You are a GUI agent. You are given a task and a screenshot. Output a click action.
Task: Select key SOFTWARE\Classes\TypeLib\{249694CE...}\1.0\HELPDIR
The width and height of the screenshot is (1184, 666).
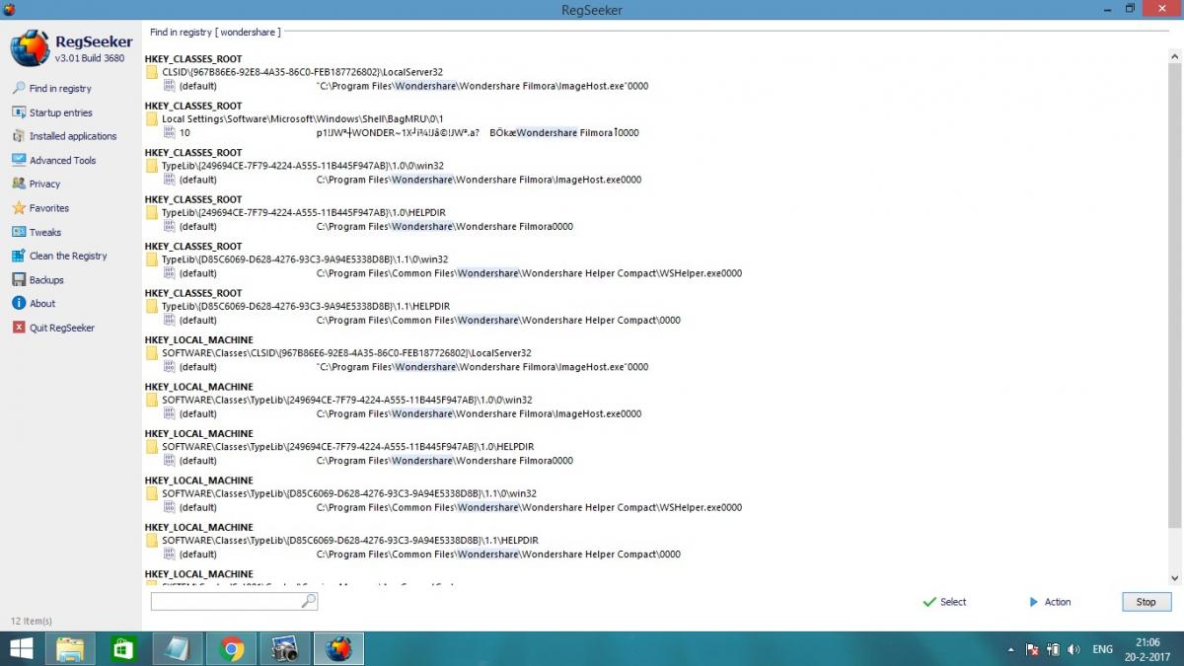click(350, 446)
